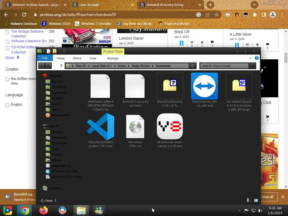This screenshot has width=288, height=216.
Task: Click the Search Downloads field
Action: (224, 66)
